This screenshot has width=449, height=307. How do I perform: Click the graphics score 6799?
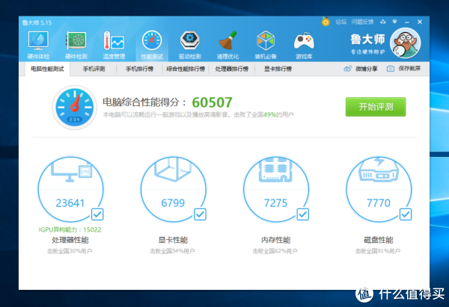173,203
